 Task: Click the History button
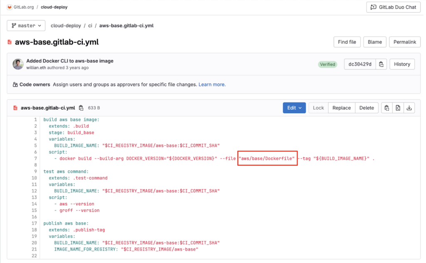[x=402, y=64]
